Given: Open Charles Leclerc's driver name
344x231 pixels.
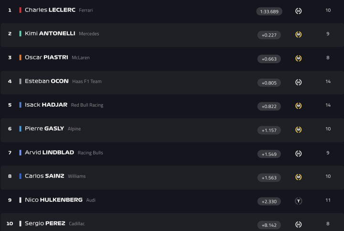Looking at the screenshot, I should point(50,10).
